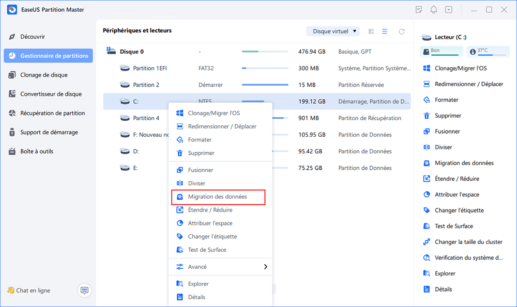Click Migration des données in right panel
This screenshot has height=307, width=517.
(464, 163)
